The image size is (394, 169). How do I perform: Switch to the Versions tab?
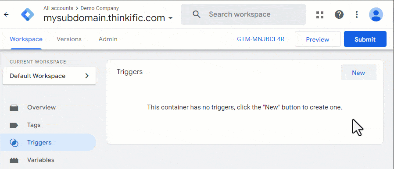click(x=69, y=39)
